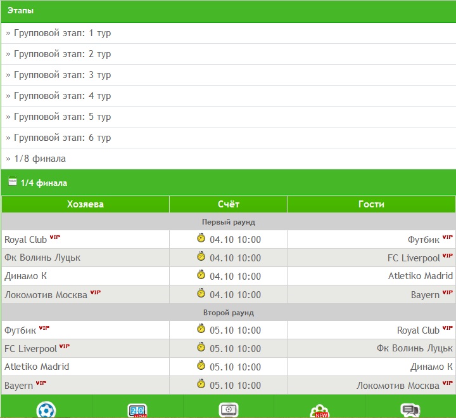
Task: Expand Групповой этап: 3 тур
Action: click(228, 75)
